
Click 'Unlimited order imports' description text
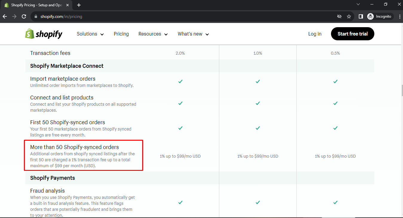pyautogui.click(x=82, y=85)
